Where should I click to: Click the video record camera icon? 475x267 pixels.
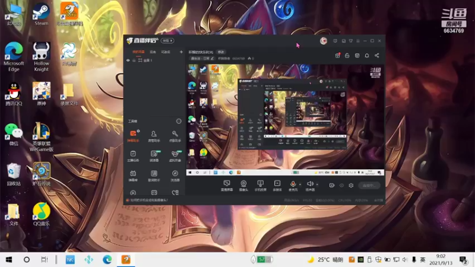point(332,185)
